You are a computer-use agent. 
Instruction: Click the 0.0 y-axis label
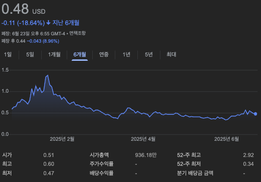tap(5, 134)
